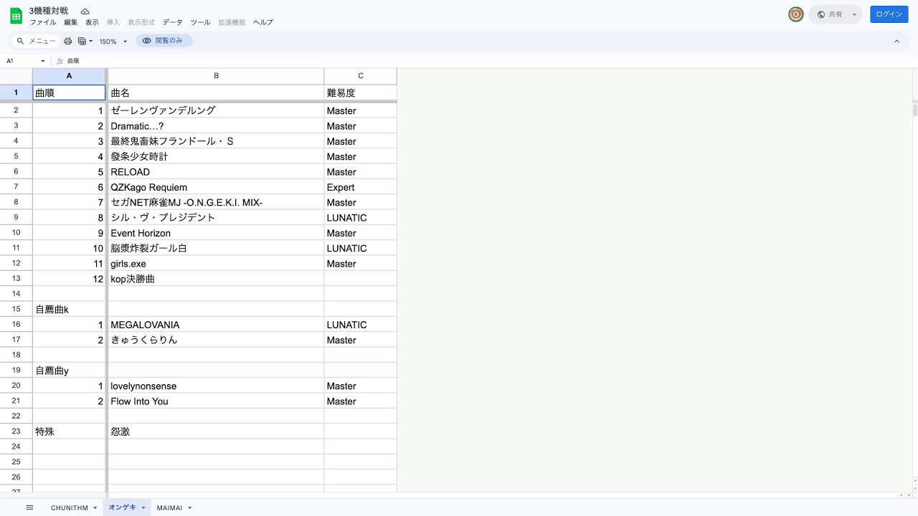
Task: Select cell ゼーレンヴァンデルング
Action: pos(216,110)
